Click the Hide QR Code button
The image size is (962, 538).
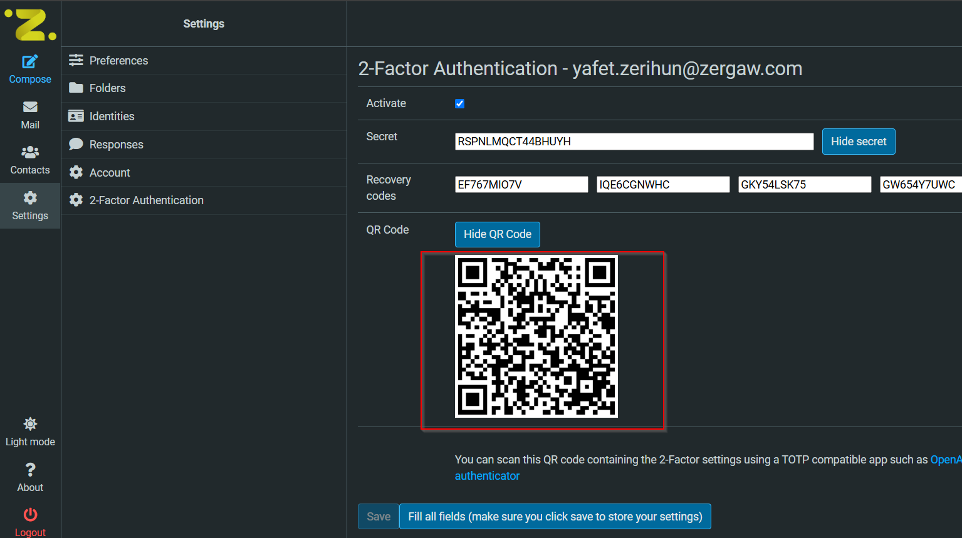tap(497, 234)
